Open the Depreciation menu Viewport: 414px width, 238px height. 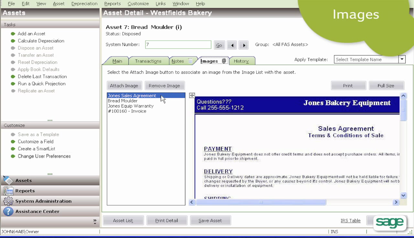click(84, 4)
